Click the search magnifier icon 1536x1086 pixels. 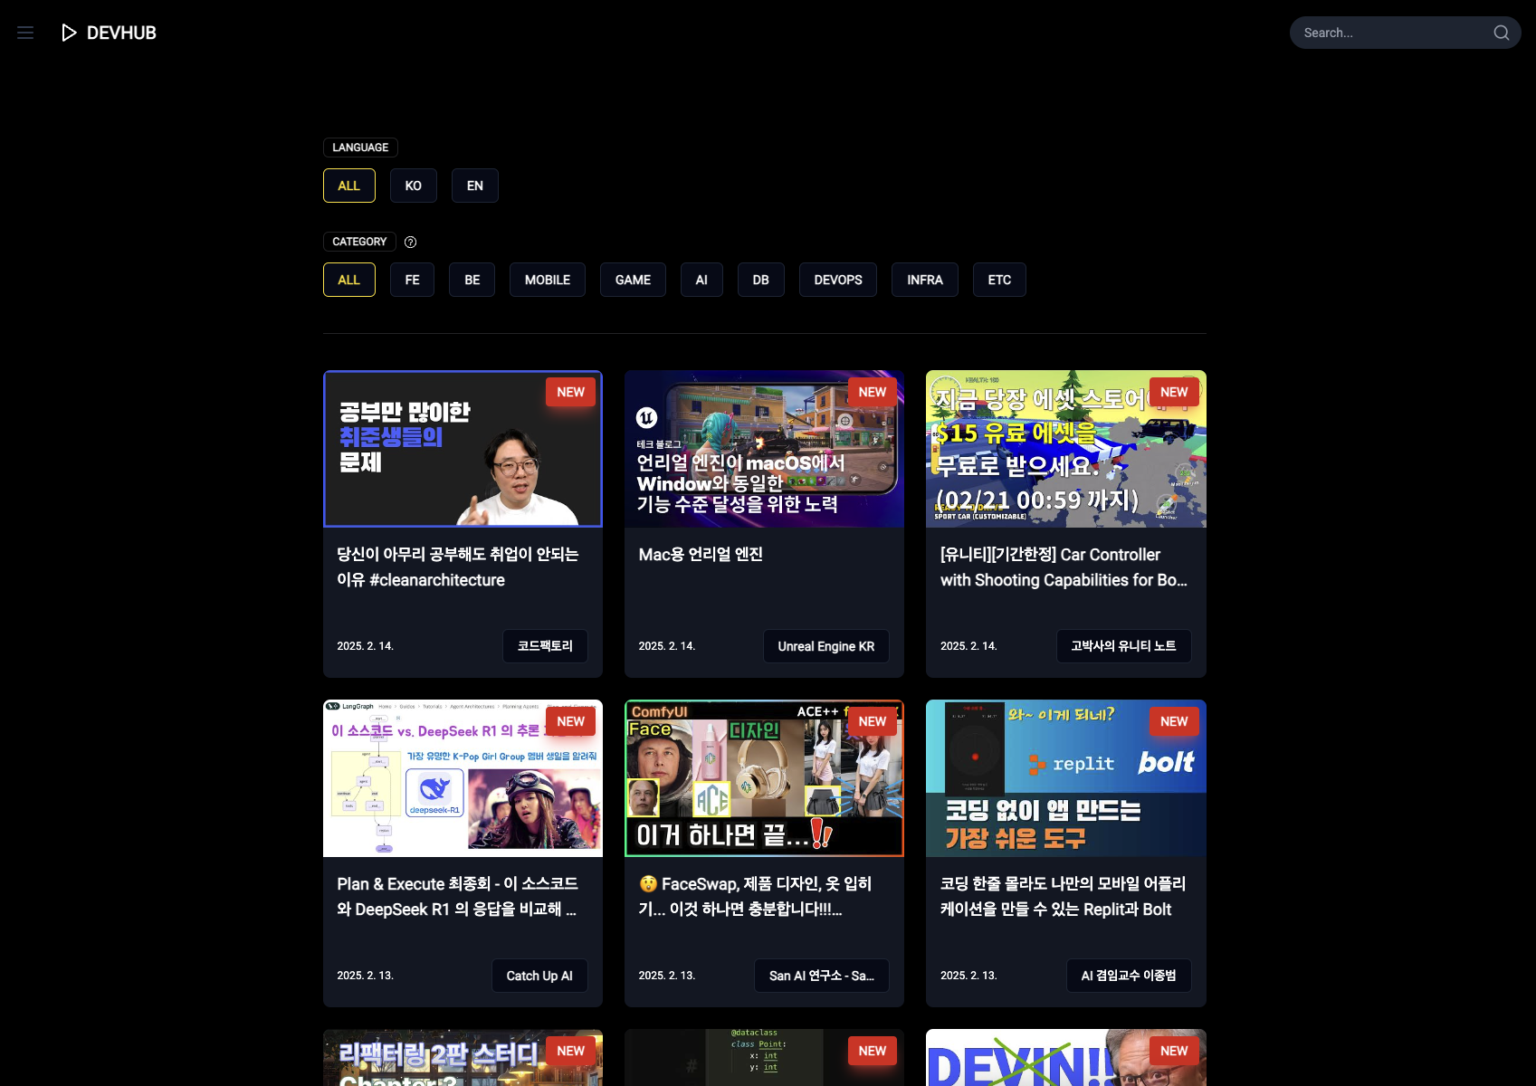pos(1502,33)
